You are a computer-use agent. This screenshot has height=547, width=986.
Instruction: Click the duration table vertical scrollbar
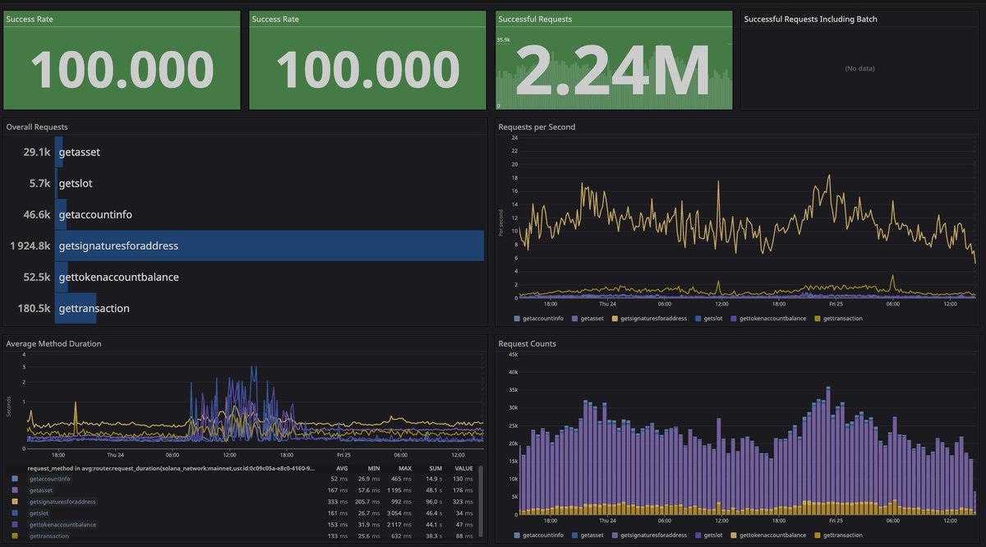coord(481,501)
